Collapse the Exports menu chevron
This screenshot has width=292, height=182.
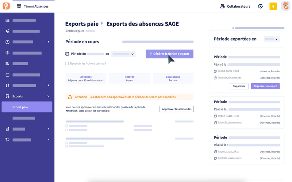coord(49,96)
